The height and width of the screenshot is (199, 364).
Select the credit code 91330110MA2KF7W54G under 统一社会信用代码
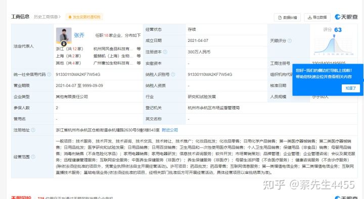pyautogui.click(x=78, y=74)
